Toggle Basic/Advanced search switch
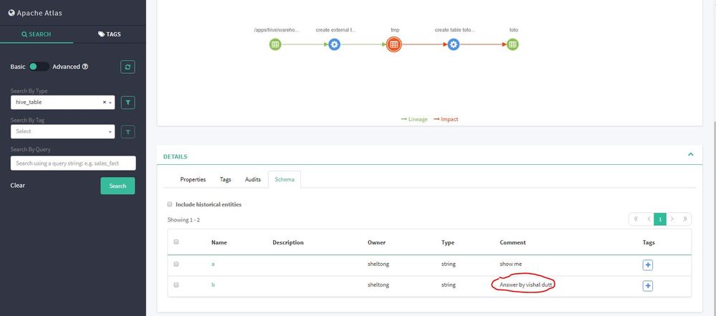This screenshot has width=716, height=316. click(x=39, y=67)
